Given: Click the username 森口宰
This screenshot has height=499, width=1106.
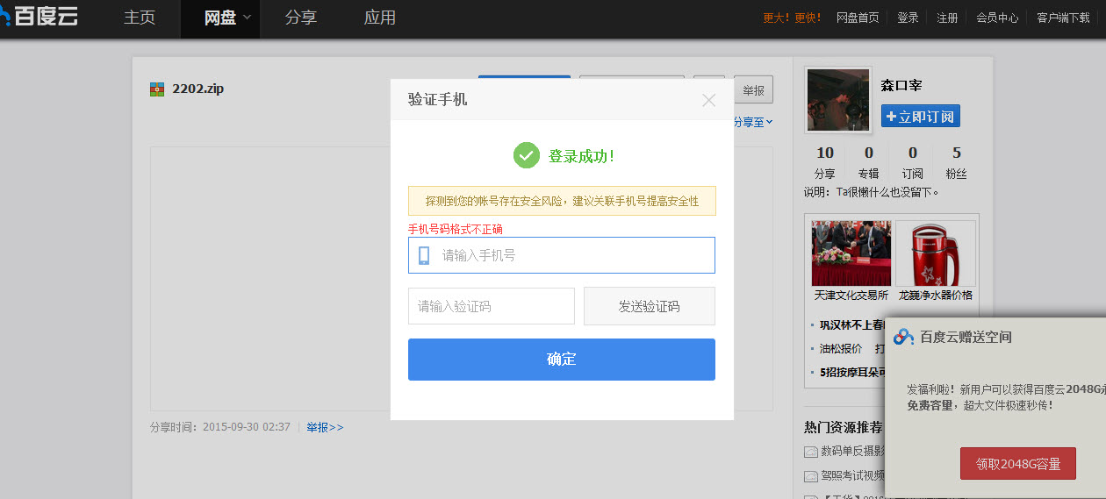Looking at the screenshot, I should (x=901, y=86).
